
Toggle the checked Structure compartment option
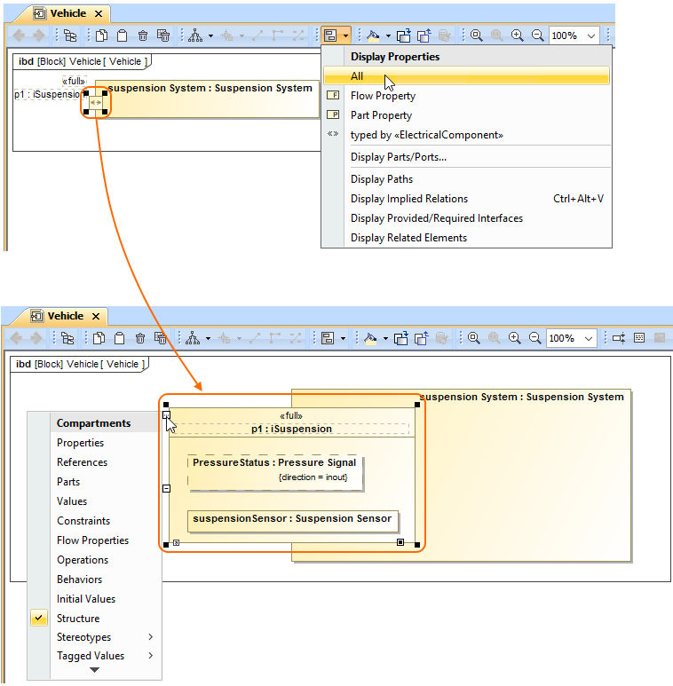click(x=78, y=619)
